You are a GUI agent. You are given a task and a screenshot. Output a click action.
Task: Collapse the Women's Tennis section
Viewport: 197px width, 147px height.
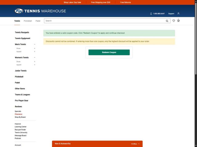pyautogui.click(x=34, y=58)
